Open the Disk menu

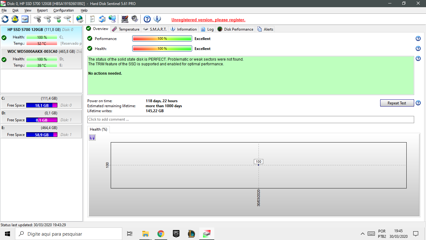[x=16, y=10]
